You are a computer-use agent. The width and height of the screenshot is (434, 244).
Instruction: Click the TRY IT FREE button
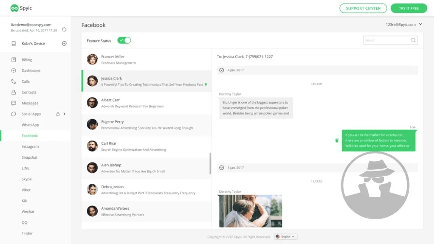409,8
